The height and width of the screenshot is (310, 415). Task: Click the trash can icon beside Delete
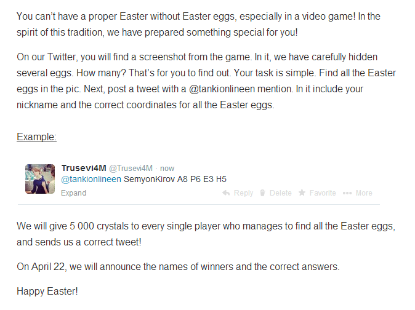coord(262,193)
